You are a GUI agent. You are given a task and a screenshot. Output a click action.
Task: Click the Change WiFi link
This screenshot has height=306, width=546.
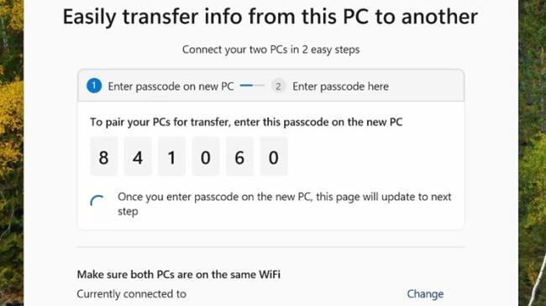coord(425,293)
